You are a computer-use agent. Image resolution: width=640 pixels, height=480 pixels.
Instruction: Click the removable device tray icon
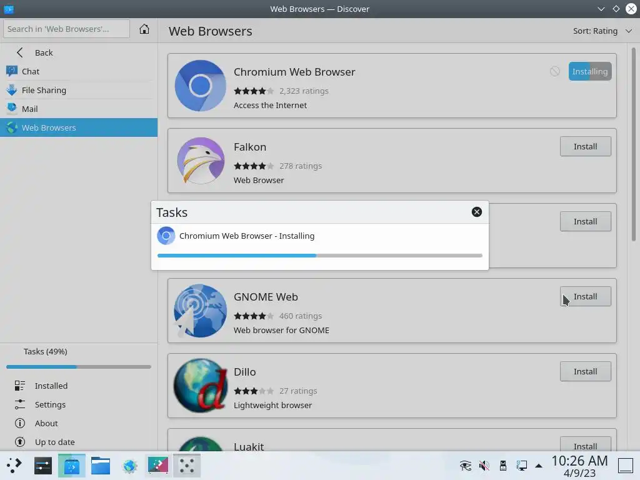[x=503, y=465]
